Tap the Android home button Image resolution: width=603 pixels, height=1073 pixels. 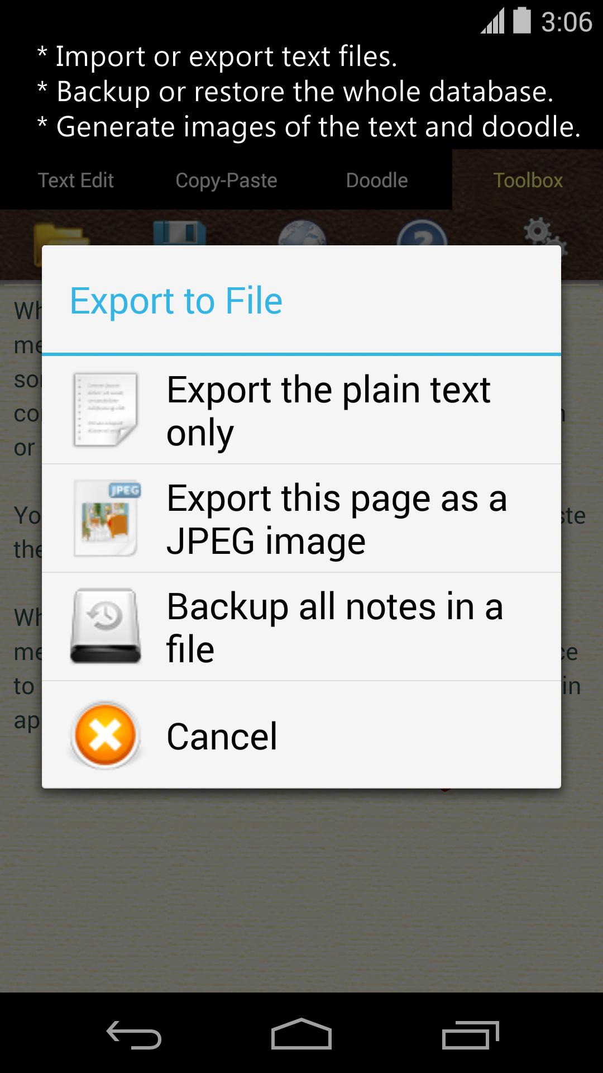click(x=301, y=1034)
